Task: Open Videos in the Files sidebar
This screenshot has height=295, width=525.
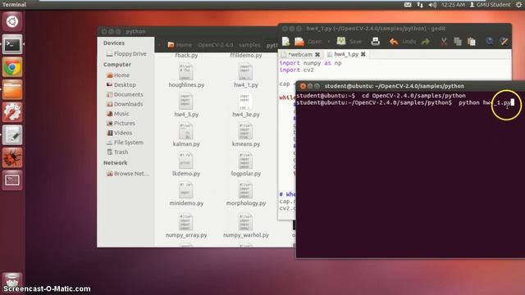Action: pyautogui.click(x=120, y=133)
